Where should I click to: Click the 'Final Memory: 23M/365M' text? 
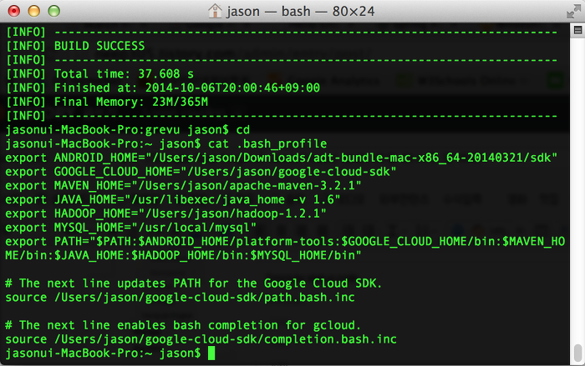pos(131,102)
